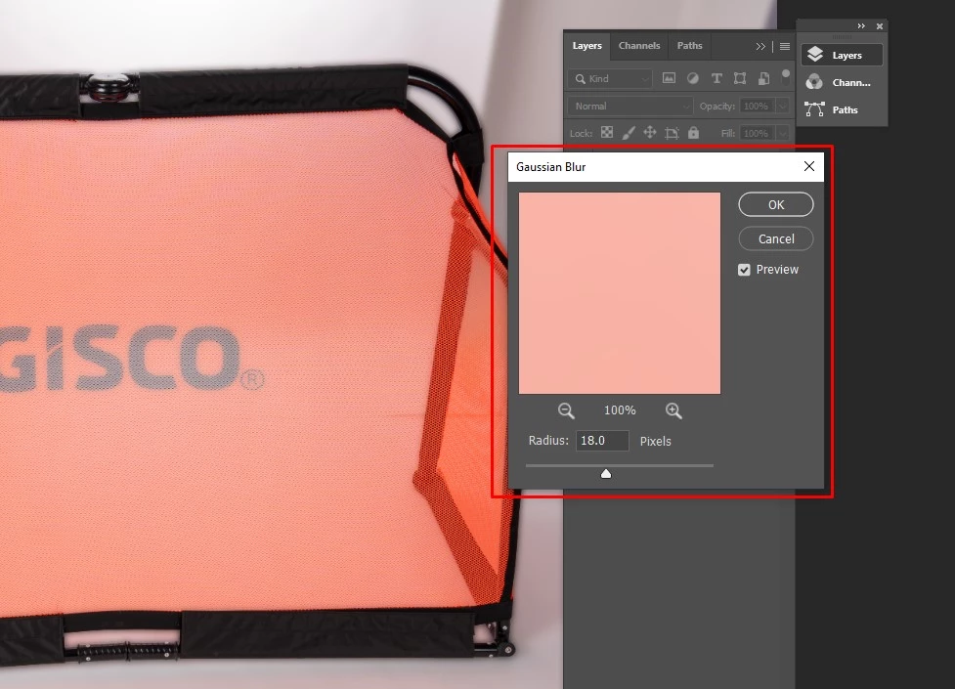The width and height of the screenshot is (955, 689).
Task: Click OK in Gaussian Blur dialog
Action: 776,204
